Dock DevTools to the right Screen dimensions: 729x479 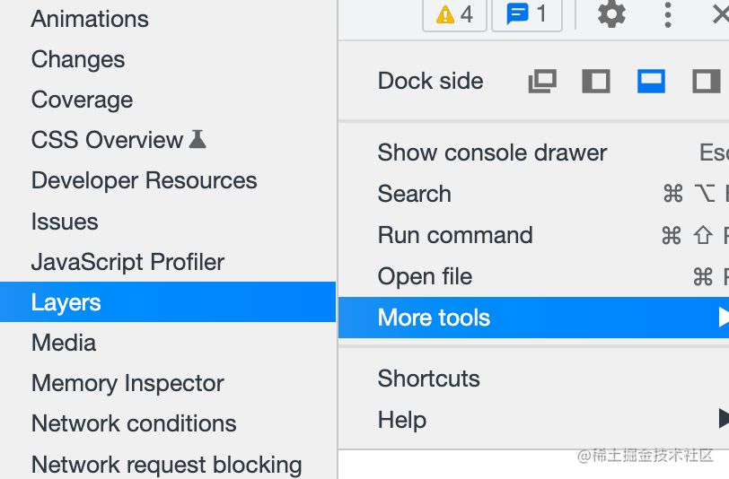pyautogui.click(x=707, y=82)
